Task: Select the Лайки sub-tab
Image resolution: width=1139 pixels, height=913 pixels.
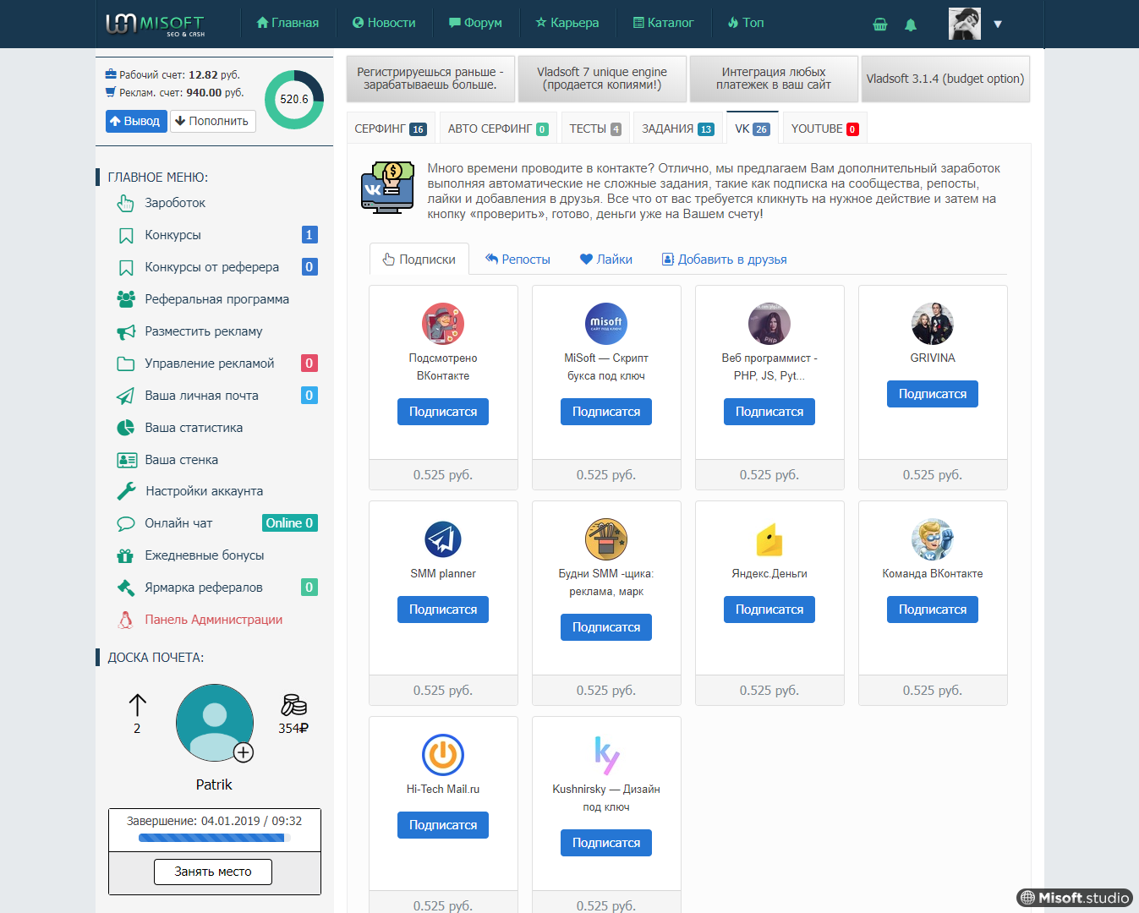Action: [606, 260]
